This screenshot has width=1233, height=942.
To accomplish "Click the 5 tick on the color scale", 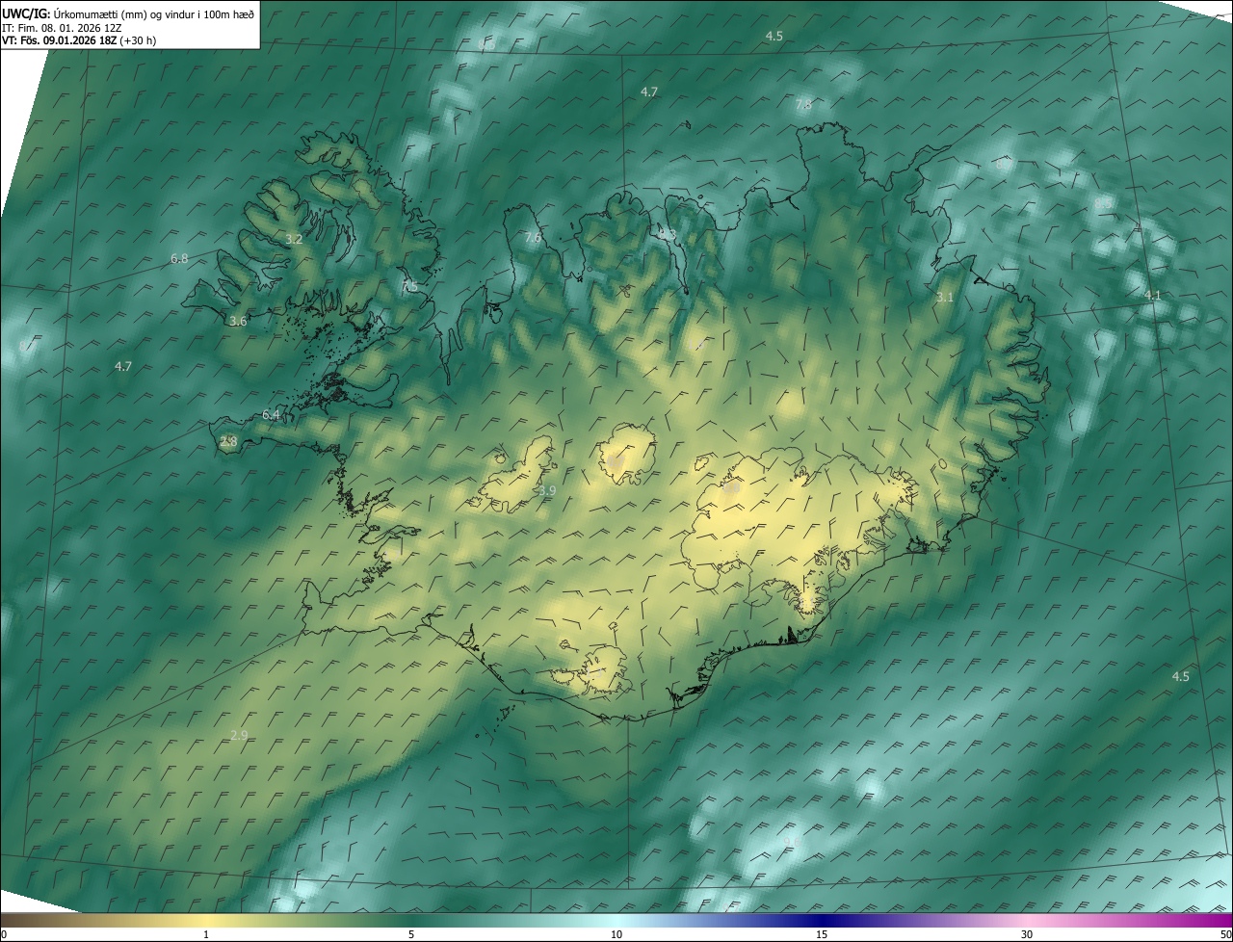I will tap(411, 935).
